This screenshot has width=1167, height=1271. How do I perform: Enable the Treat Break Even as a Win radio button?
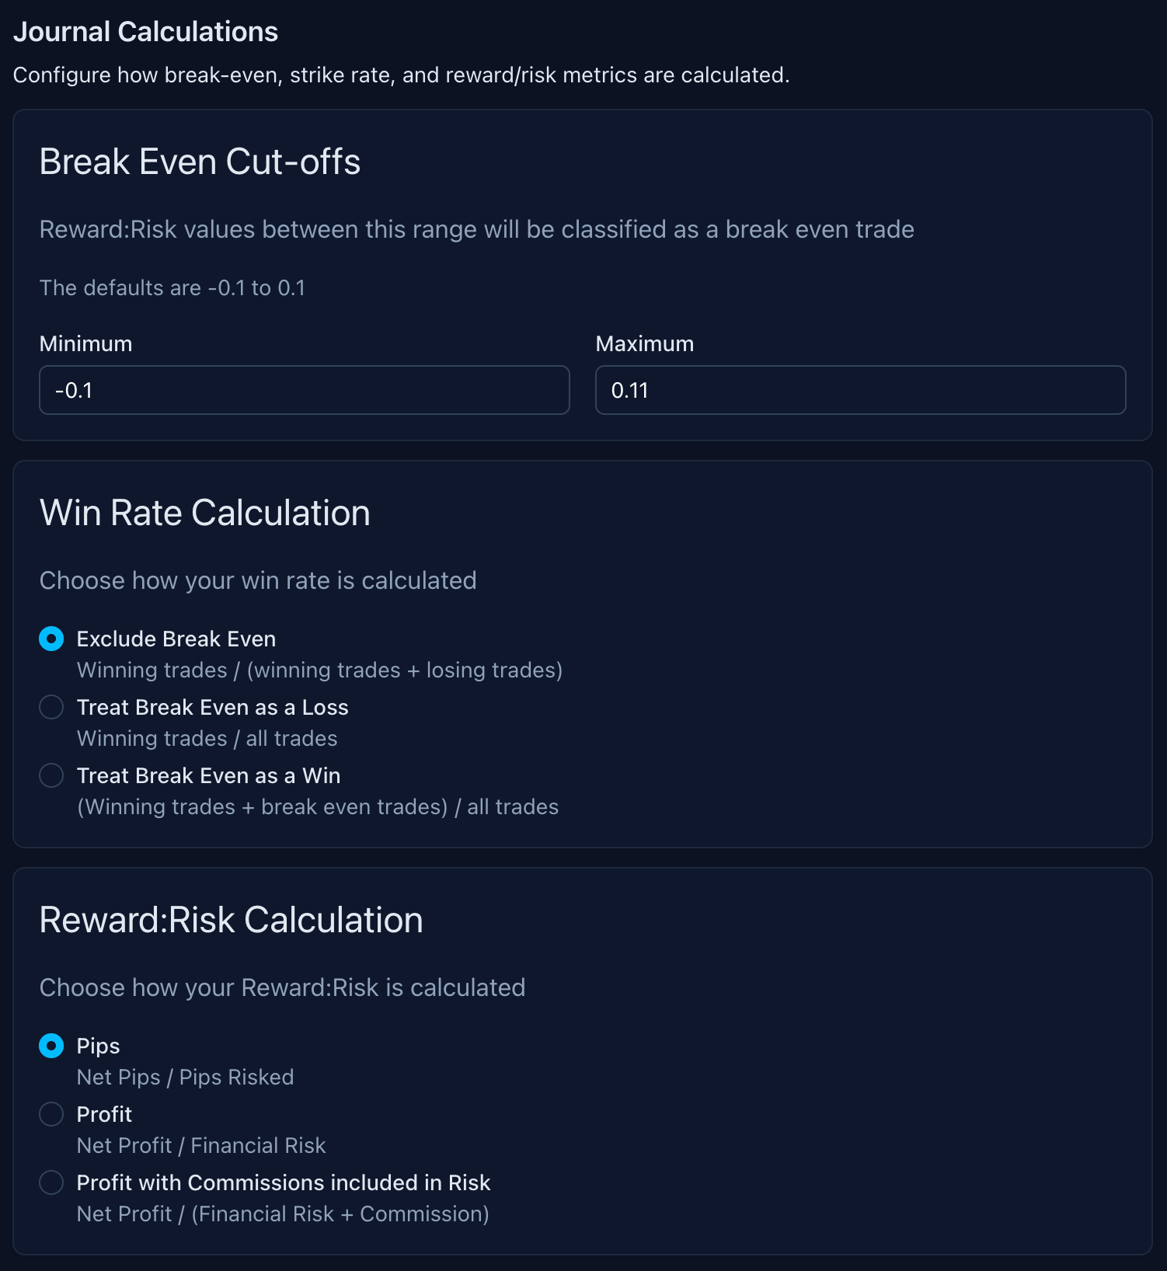pos(51,776)
